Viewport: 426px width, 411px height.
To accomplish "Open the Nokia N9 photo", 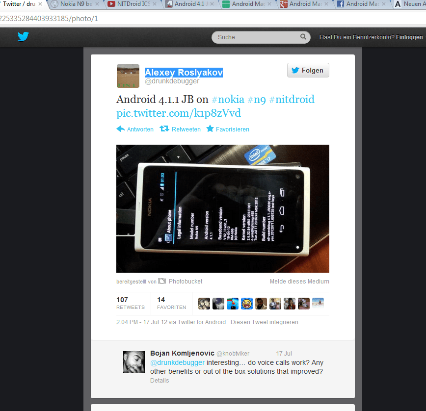I will click(222, 208).
